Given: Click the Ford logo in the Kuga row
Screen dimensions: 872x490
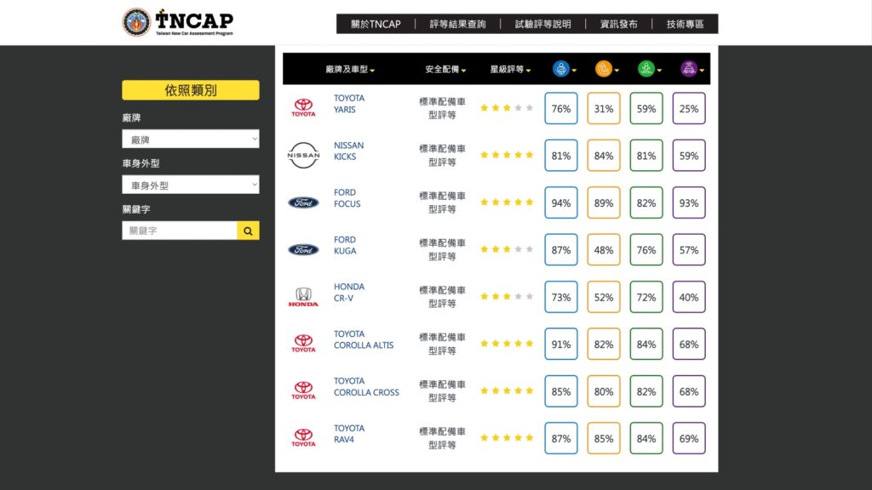Looking at the screenshot, I should 304,250.
